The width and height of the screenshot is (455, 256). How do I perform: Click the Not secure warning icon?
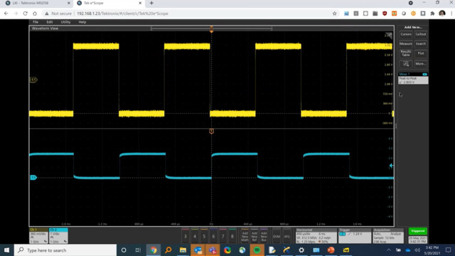47,14
